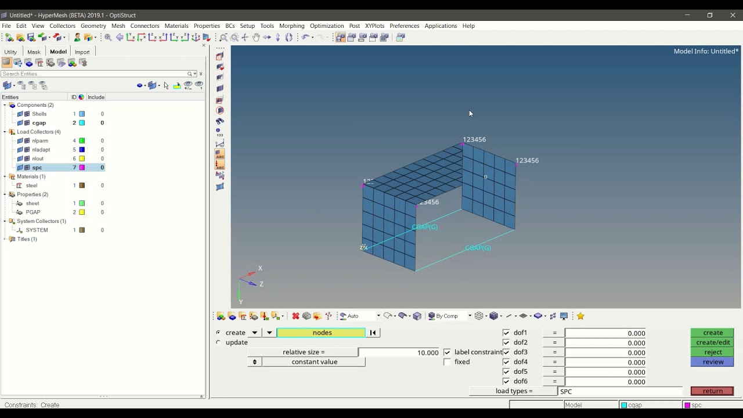Click the reset-to-start icon beside nodes

click(373, 333)
